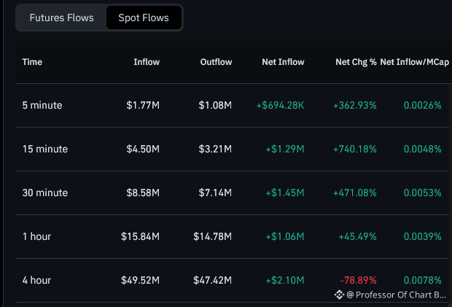This screenshot has width=452, height=307.
Task: Select the 15 minute row
Action: coord(232,149)
